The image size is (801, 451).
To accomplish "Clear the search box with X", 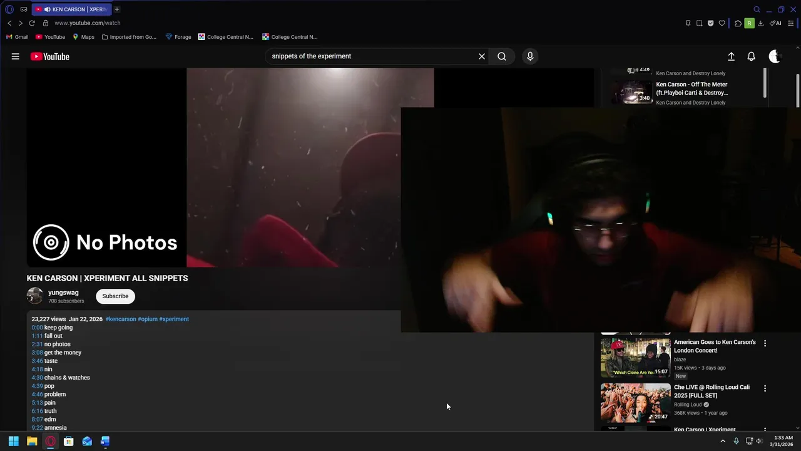I will coord(482,56).
